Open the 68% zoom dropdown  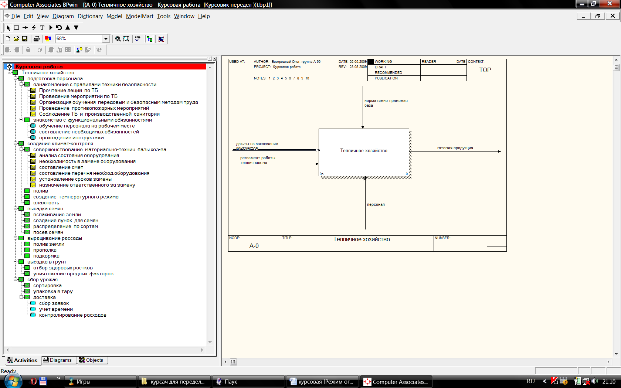point(106,39)
